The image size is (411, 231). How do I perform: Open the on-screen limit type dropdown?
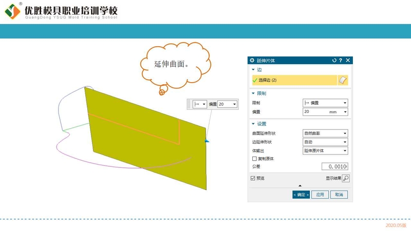tap(200, 104)
